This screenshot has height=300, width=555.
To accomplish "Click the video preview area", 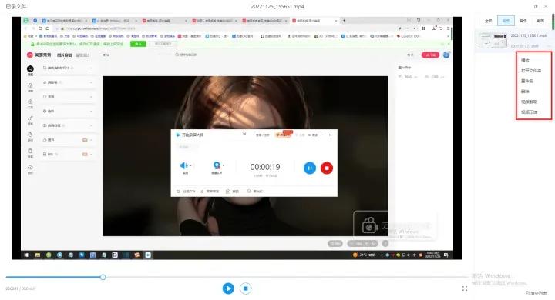I will (237, 138).
